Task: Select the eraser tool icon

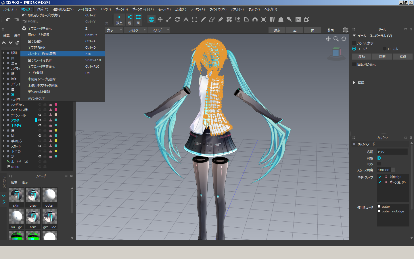Action: point(212,19)
